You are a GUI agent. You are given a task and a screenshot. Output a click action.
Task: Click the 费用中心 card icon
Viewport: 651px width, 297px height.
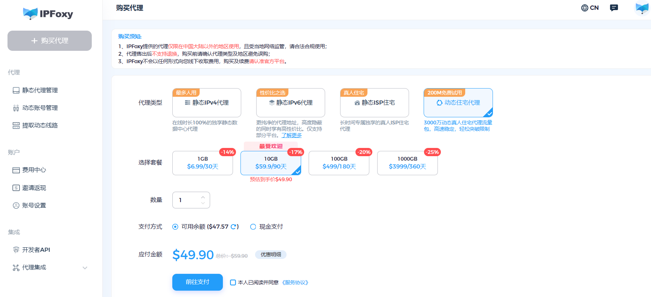click(x=16, y=170)
